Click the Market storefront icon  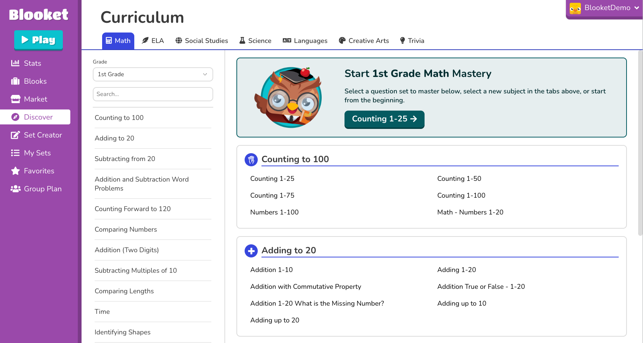click(x=15, y=99)
